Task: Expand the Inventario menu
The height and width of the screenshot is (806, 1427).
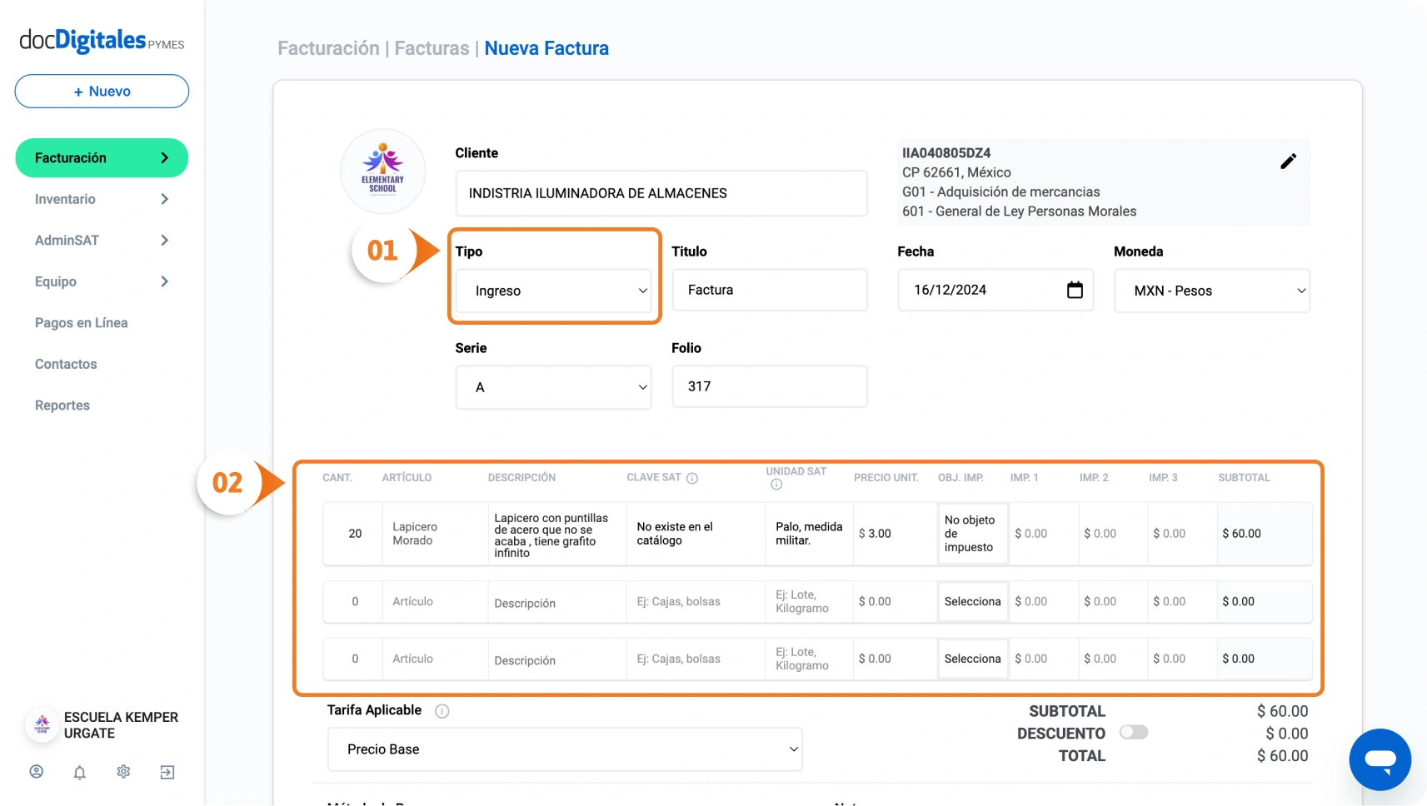Action: tap(102, 199)
